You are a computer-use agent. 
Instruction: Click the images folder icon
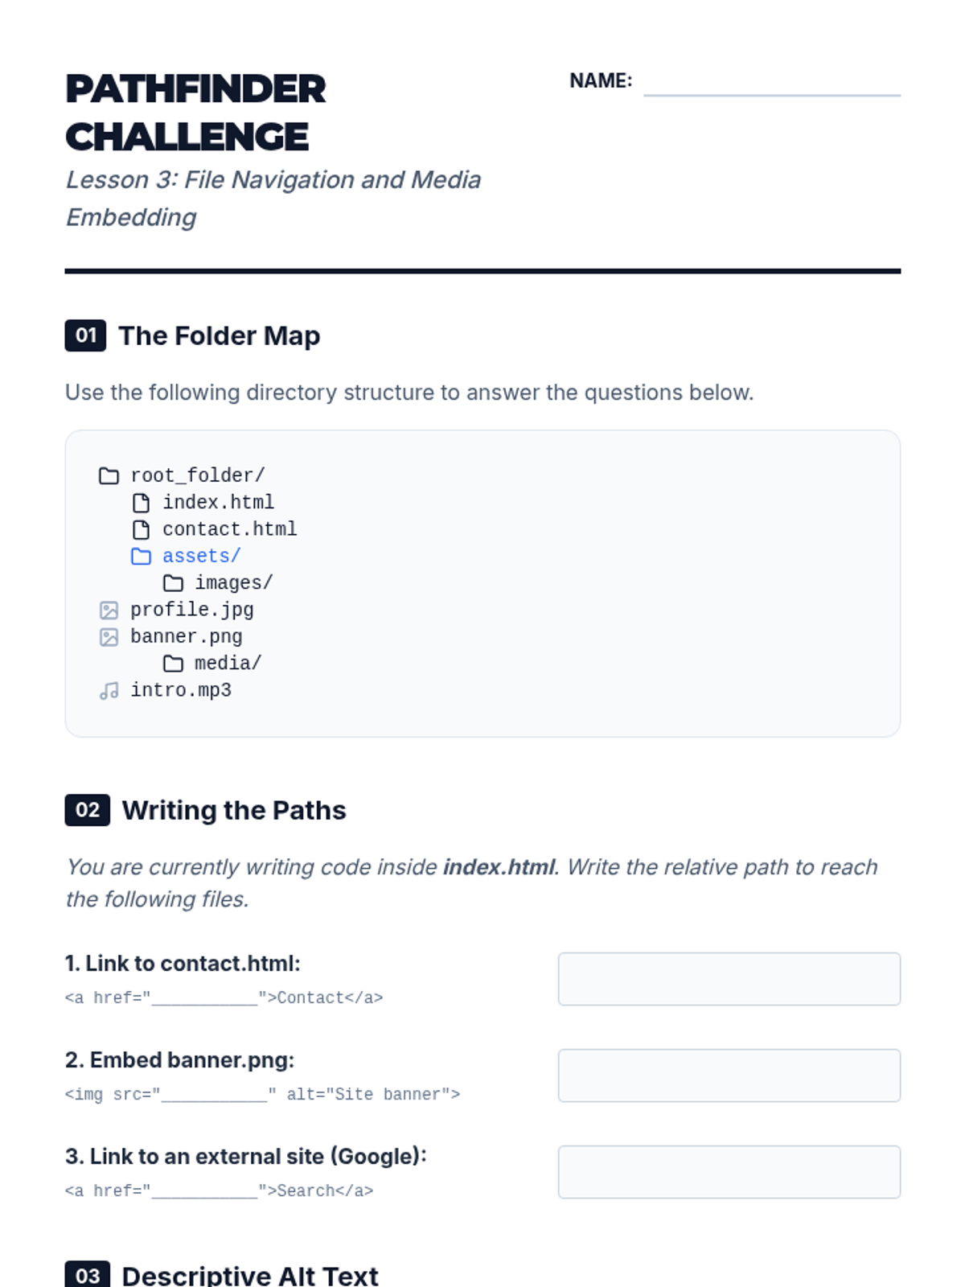(173, 583)
